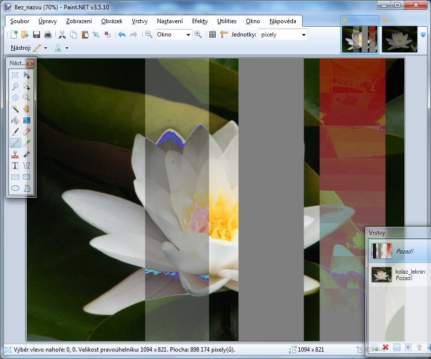Select the Magic Wand tool

click(x=15, y=109)
